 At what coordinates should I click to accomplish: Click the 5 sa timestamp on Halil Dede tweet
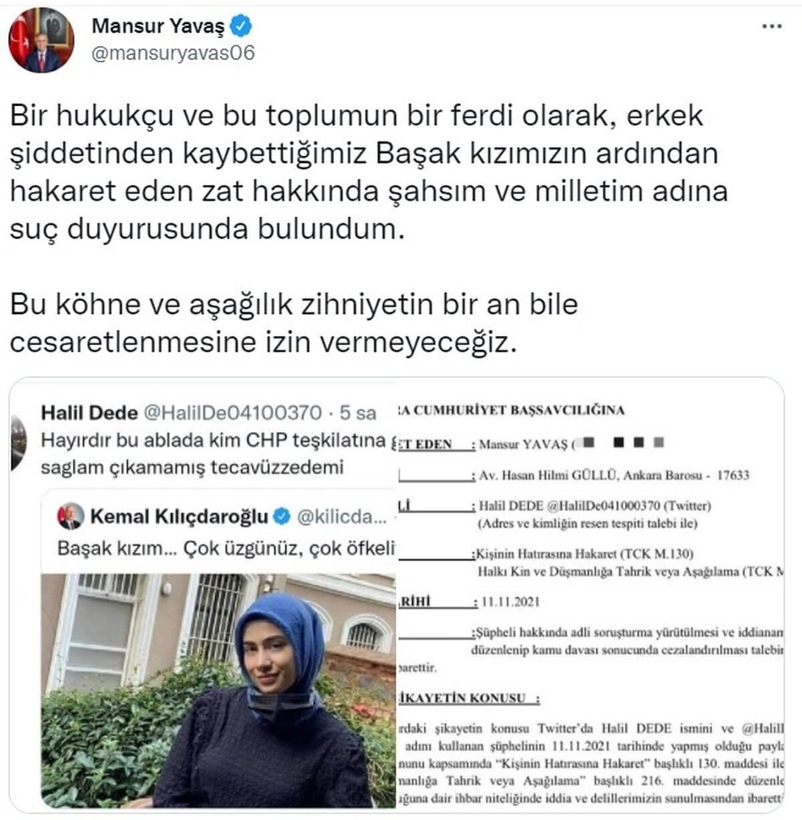click(358, 412)
